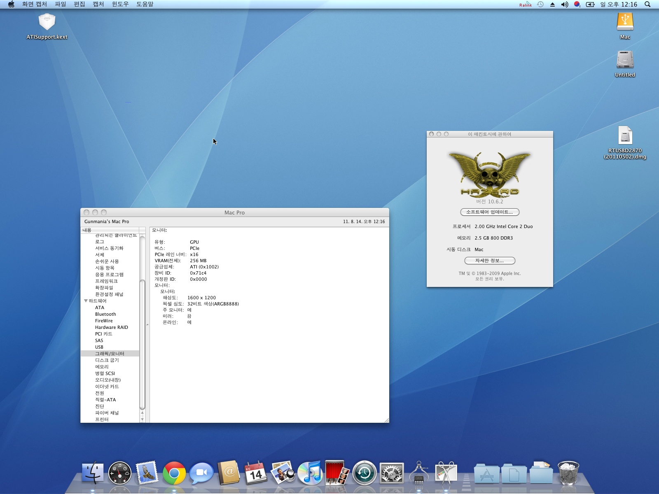Open Spotlight search magnifier
Viewport: 659px width, 494px height.
tap(647, 4)
